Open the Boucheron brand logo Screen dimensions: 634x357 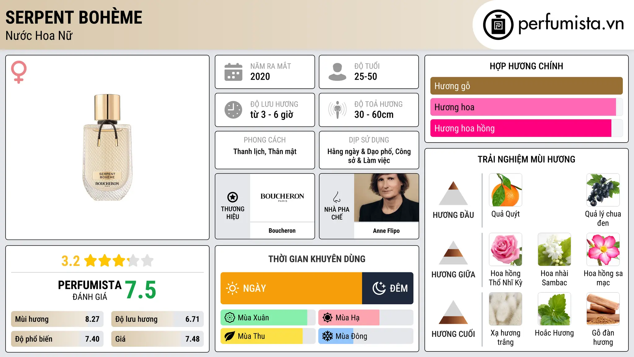[x=282, y=197]
